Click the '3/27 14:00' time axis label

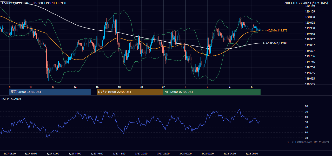coord(75,153)
